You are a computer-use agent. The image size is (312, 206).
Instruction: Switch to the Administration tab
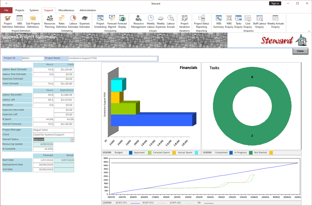(88, 10)
